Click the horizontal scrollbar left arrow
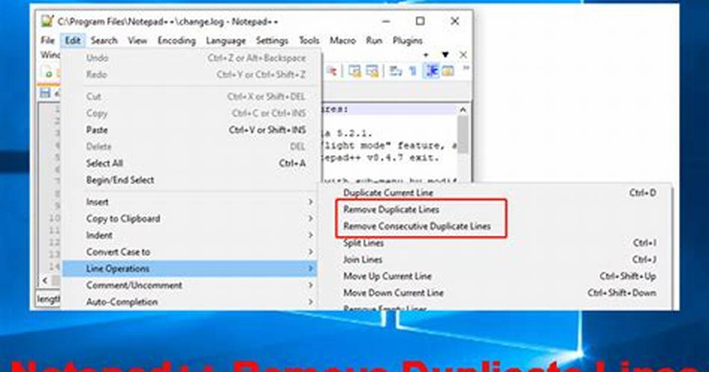709x372 pixels. point(45,281)
